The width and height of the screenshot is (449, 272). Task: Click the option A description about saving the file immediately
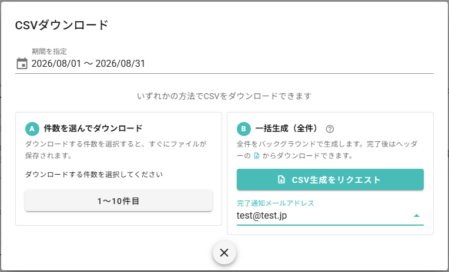(x=116, y=149)
